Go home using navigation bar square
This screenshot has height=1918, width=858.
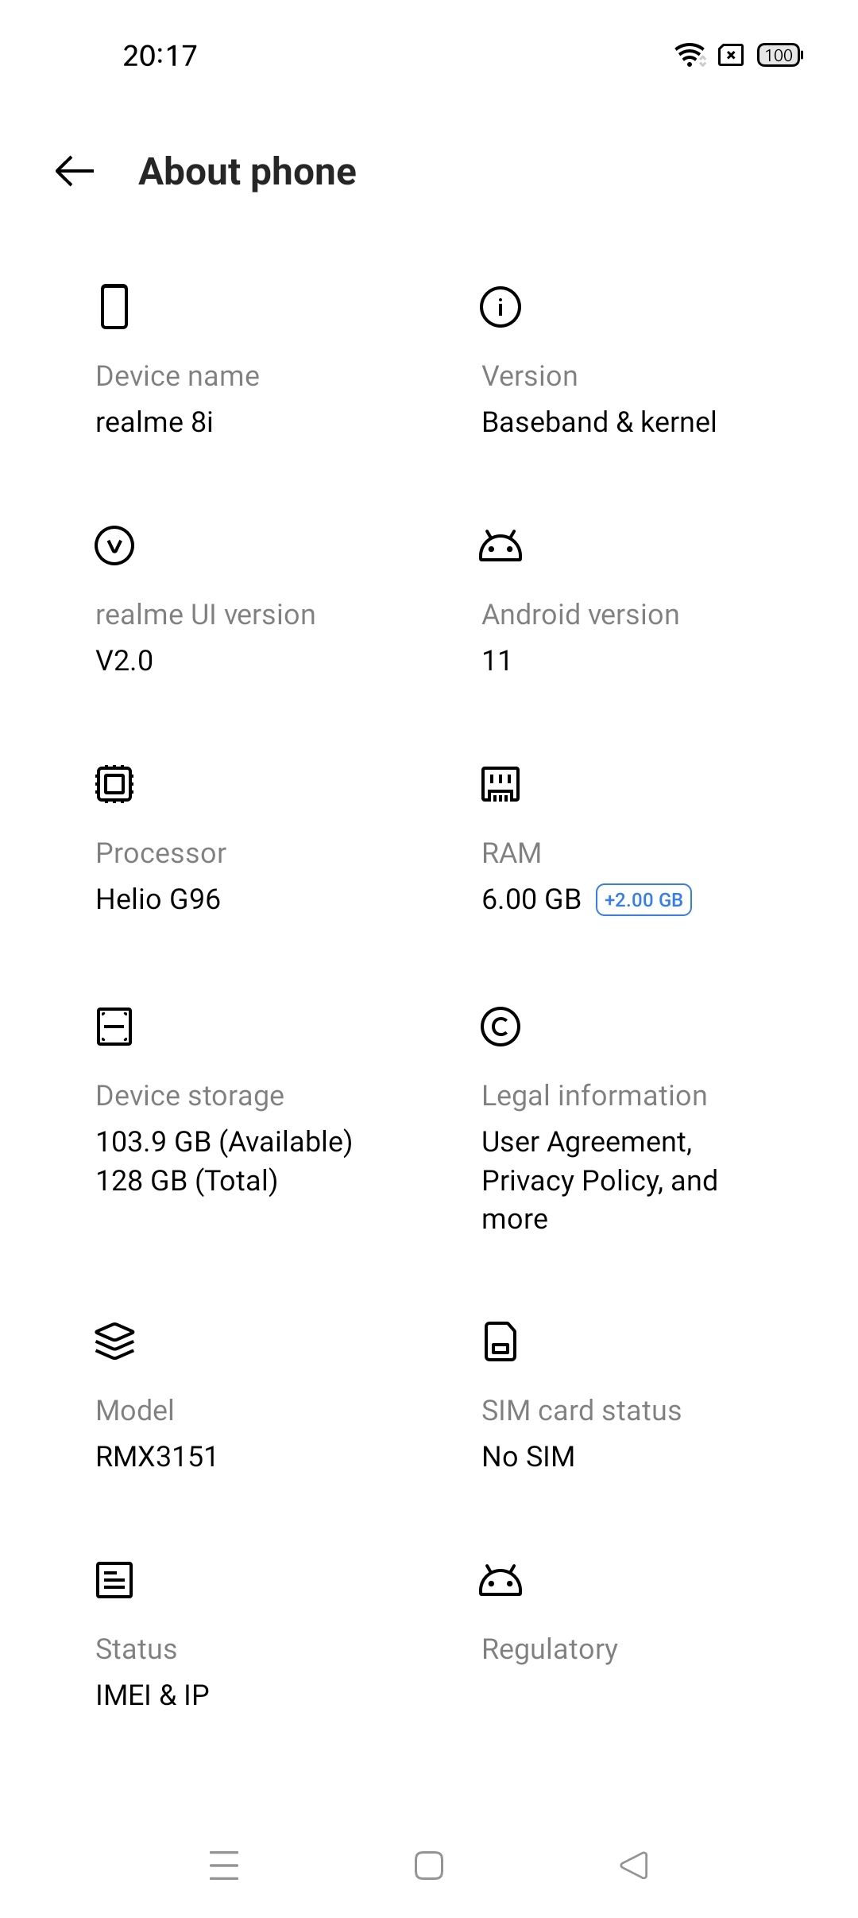429,1866
